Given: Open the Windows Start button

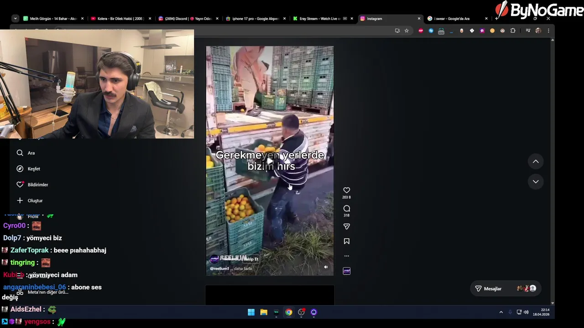Looking at the screenshot, I should click(x=251, y=312).
